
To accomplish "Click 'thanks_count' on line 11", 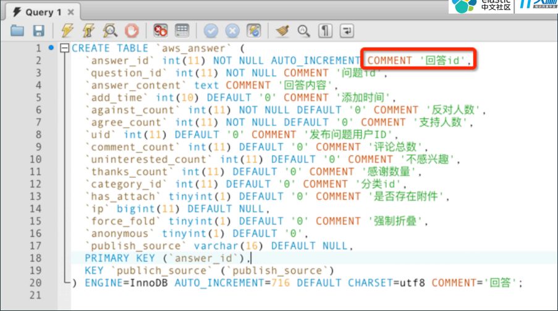I will tap(130, 172).
